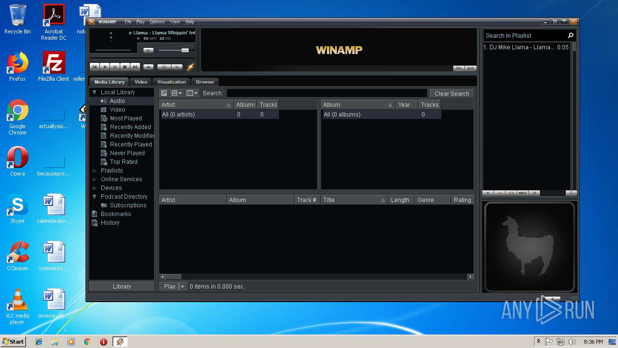618x348 pixels.
Task: Start playback with the Play button
Action: pyautogui.click(x=105, y=67)
